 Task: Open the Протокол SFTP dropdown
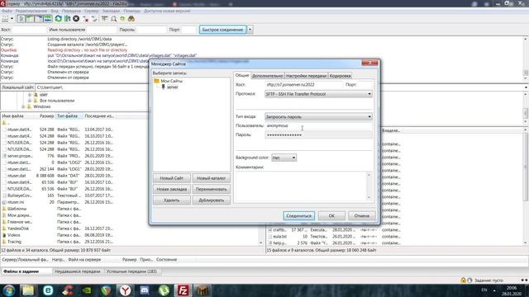tap(318, 94)
